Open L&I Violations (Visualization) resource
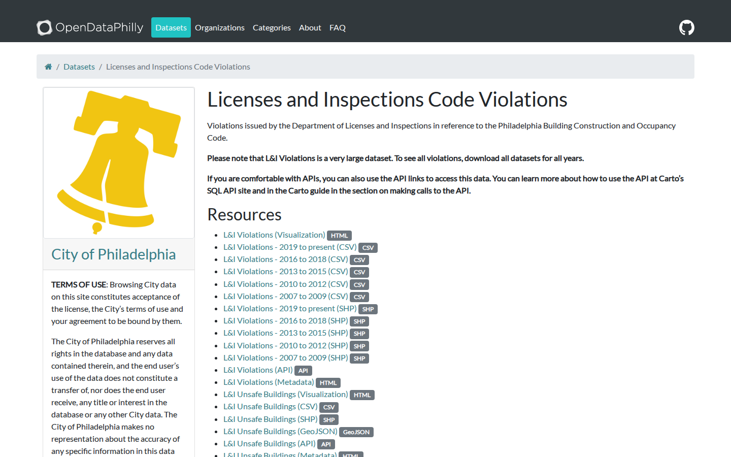 point(274,235)
